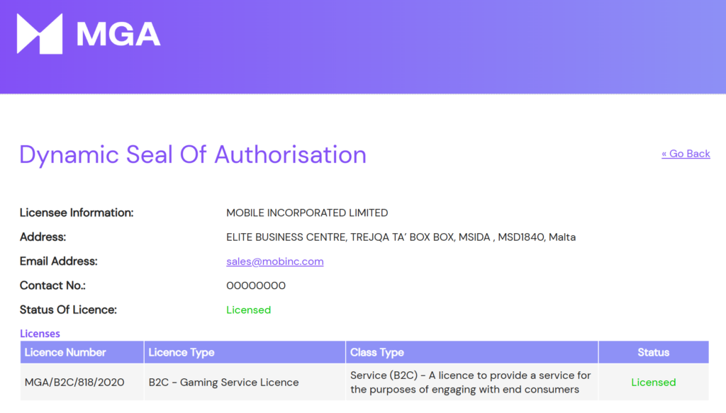Click the Service (B2C) class description cell
The height and width of the screenshot is (413, 726).
(x=470, y=383)
